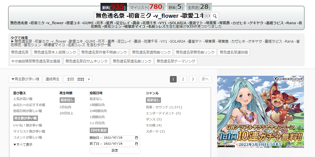Open the 無色透名祭白サムネリンク tag
Image resolution: width=315 pixels, height=157 pixels.
coord(86,61)
